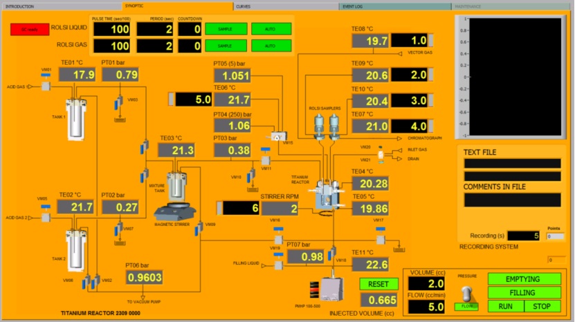The width and height of the screenshot is (575, 322).
Task: Open the VM01 acid gas valve
Action: 45,87
